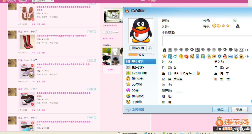Click the birthday crown icon next to date
This screenshot has height=134, width=252.
tap(198, 73)
